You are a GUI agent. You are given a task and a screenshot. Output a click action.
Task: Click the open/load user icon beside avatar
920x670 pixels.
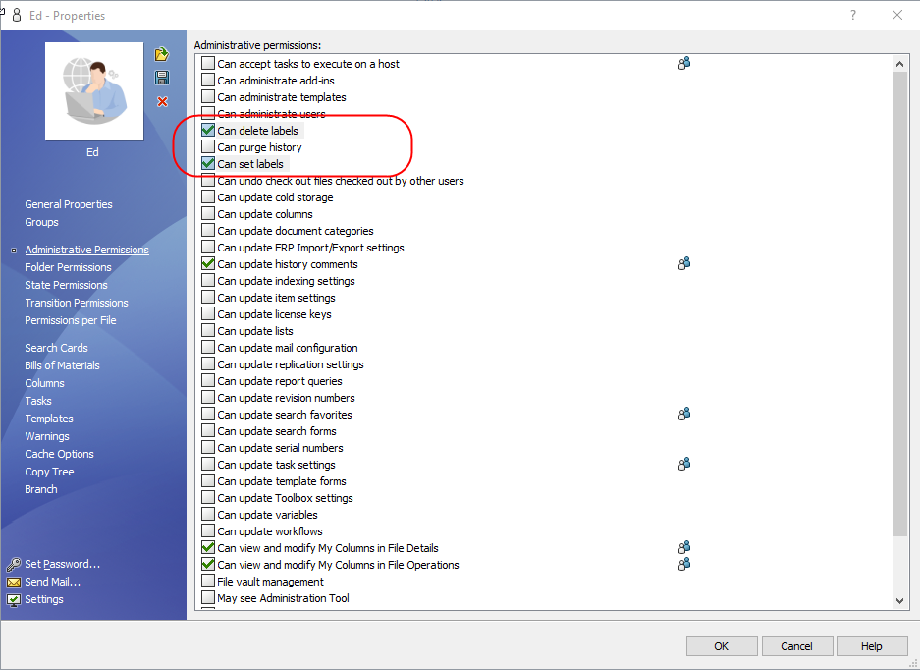pos(162,54)
